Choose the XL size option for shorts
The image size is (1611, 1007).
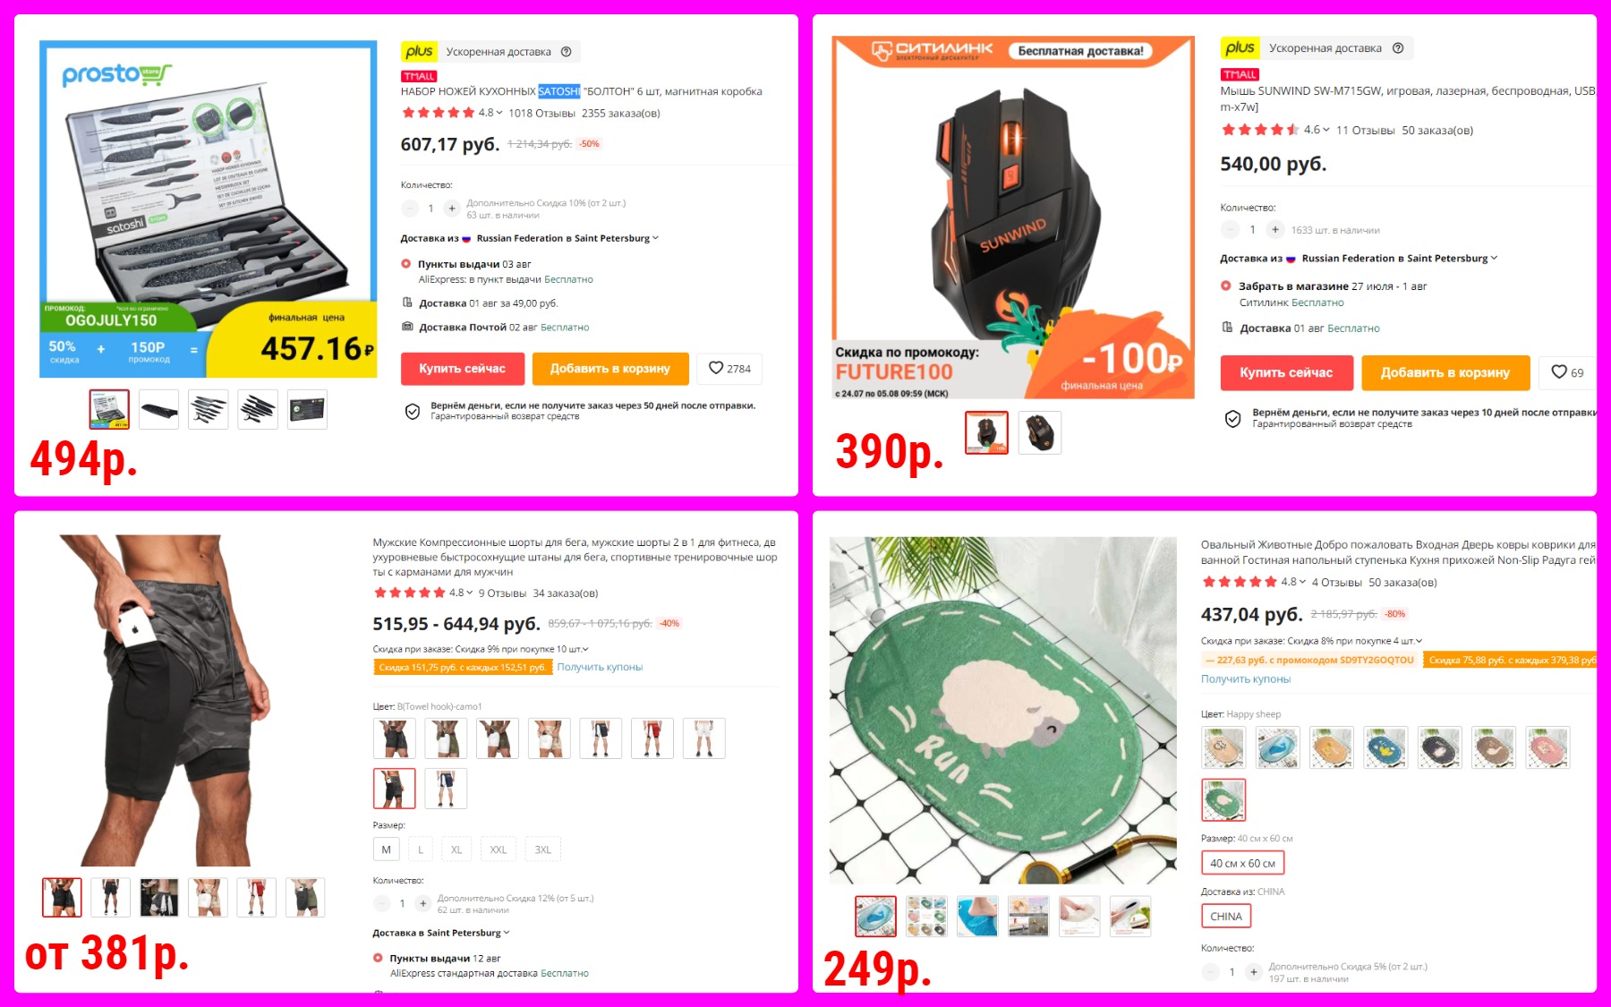456,849
